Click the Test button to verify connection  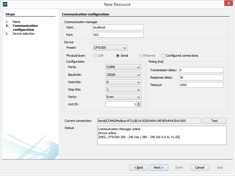point(214,121)
